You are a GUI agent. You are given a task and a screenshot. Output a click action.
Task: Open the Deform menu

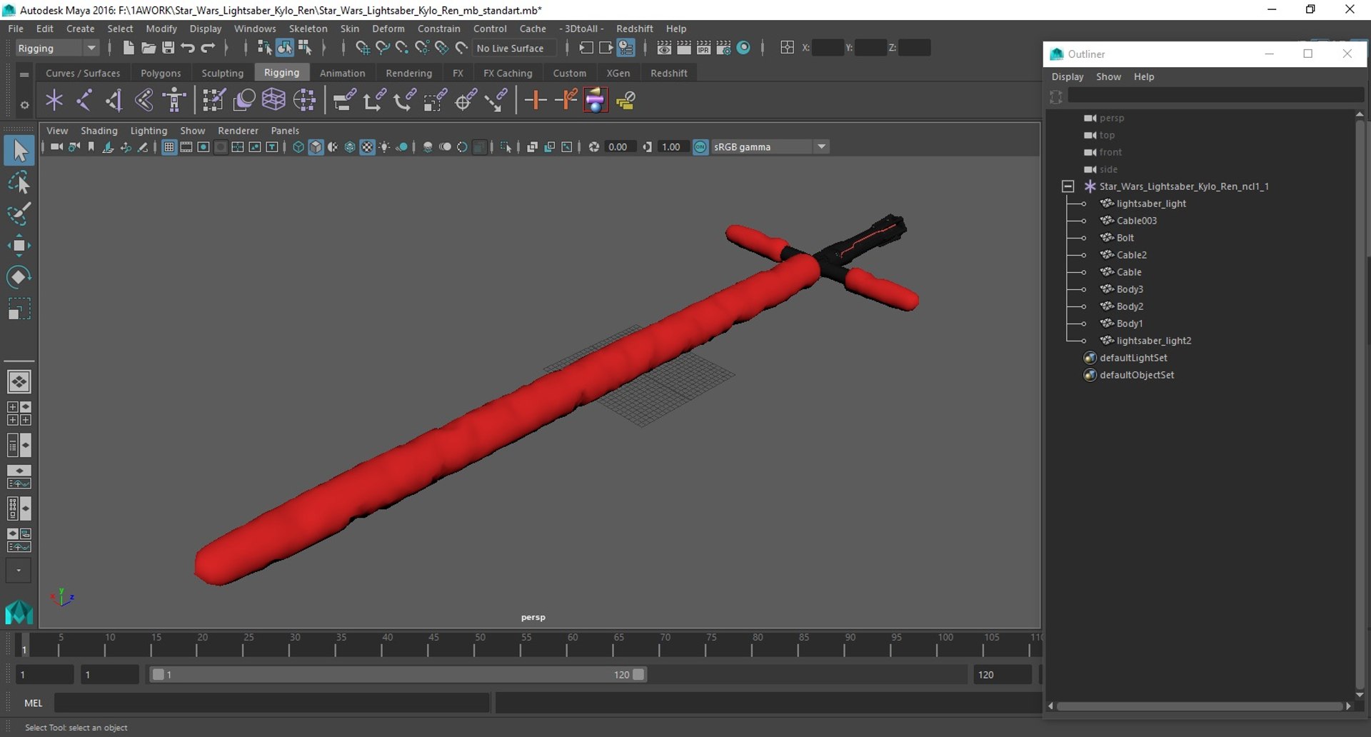tap(388, 29)
